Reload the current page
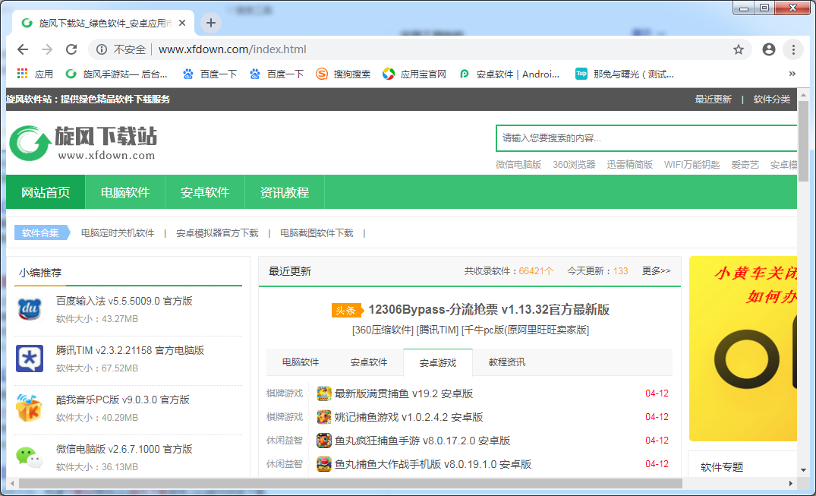The height and width of the screenshot is (496, 816). click(x=71, y=49)
